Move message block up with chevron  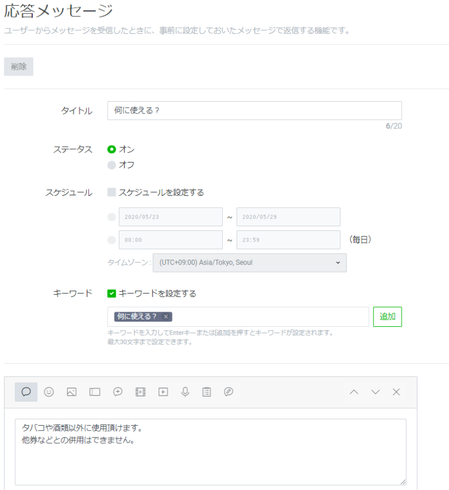354,392
